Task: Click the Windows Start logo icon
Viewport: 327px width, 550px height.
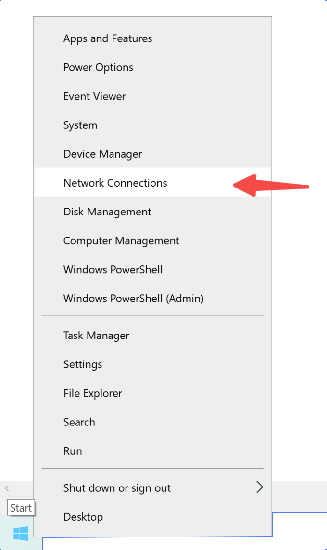Action: [x=21, y=533]
